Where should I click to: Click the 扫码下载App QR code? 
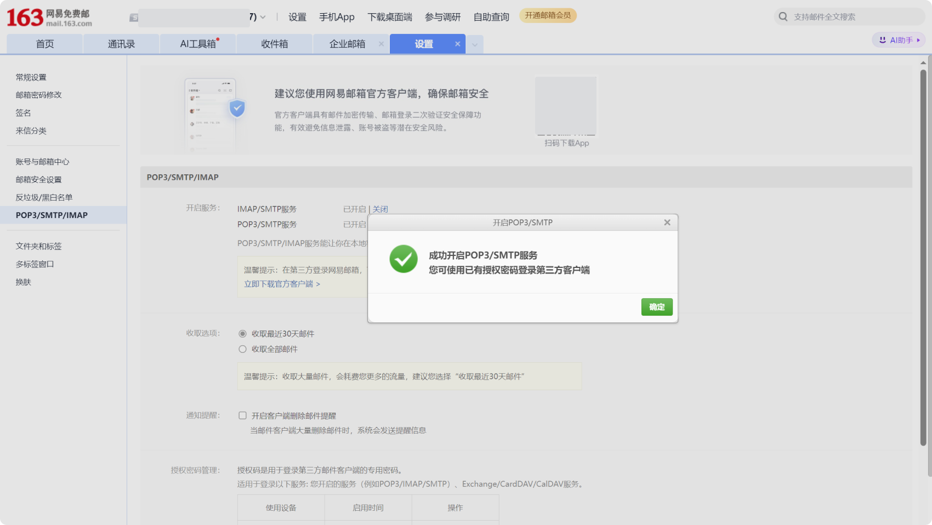coord(565,105)
